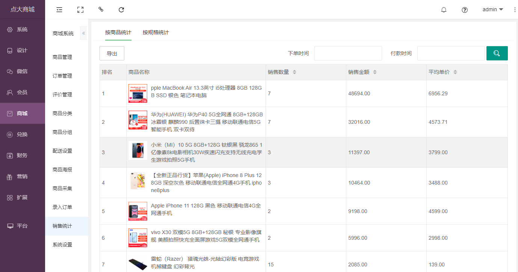Open 扩展 in the left sidebar
Viewport: 518px width, 272px height.
pyautogui.click(x=23, y=197)
